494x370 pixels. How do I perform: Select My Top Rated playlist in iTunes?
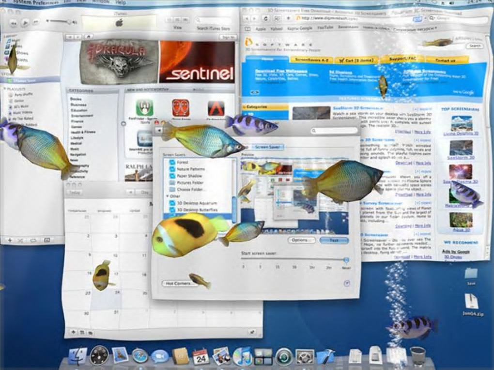(21, 118)
